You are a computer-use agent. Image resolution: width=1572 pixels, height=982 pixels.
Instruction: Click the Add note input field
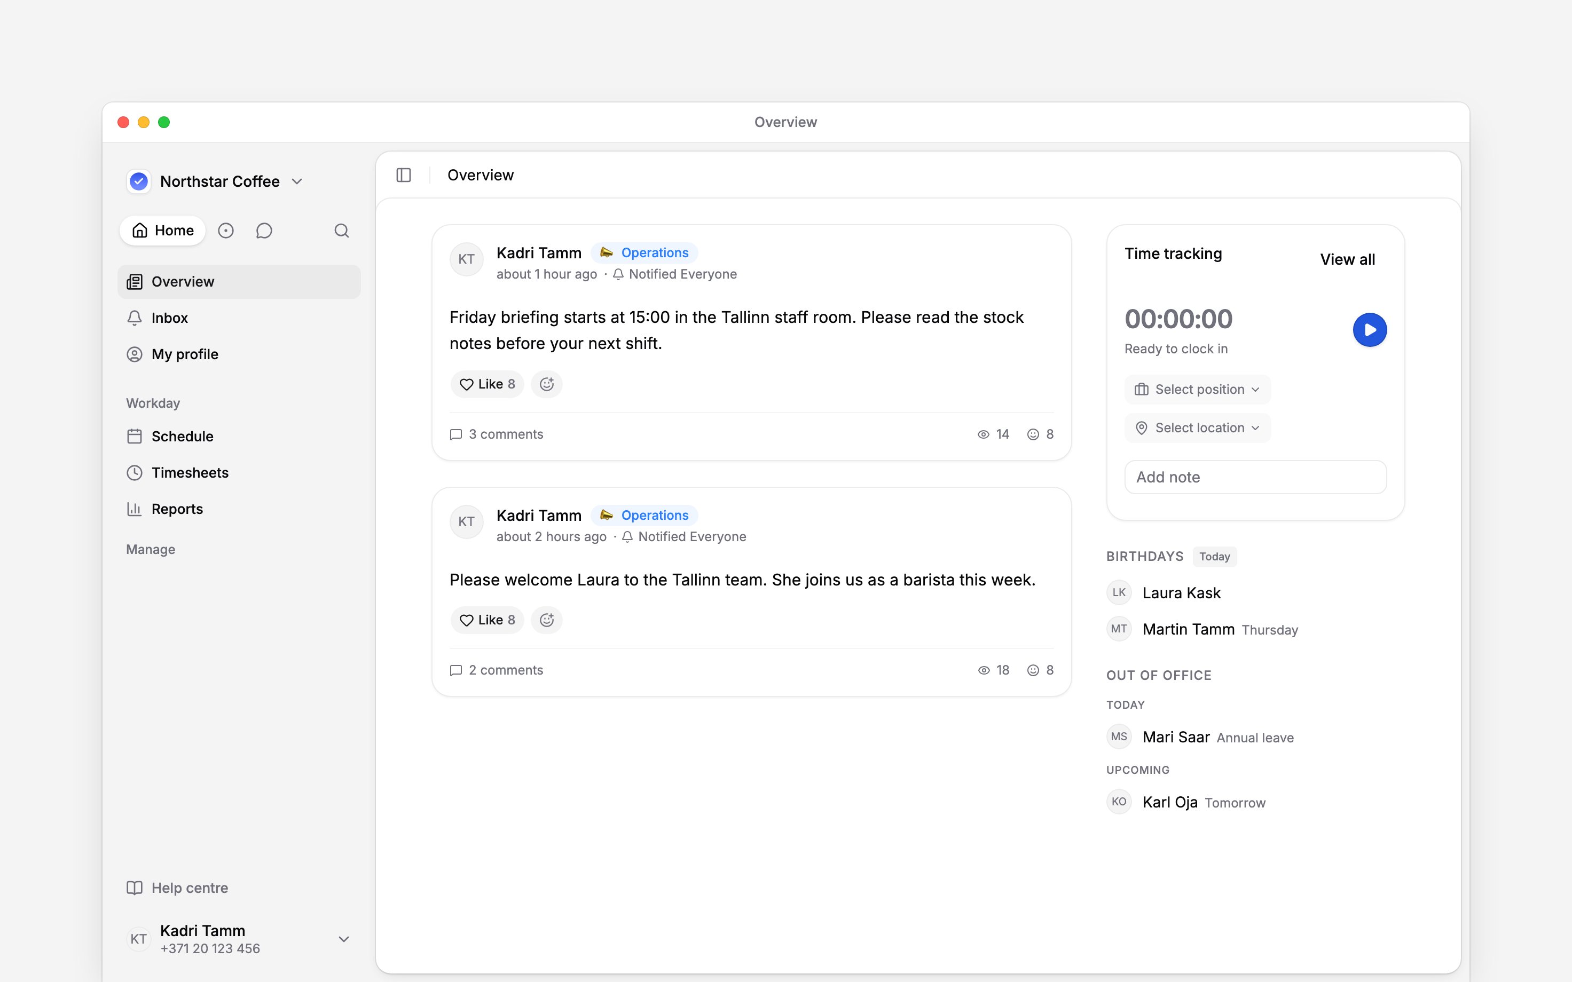[x=1256, y=477]
